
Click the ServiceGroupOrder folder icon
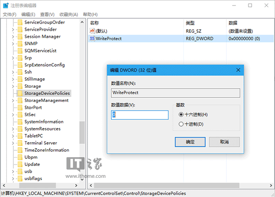point(20,22)
